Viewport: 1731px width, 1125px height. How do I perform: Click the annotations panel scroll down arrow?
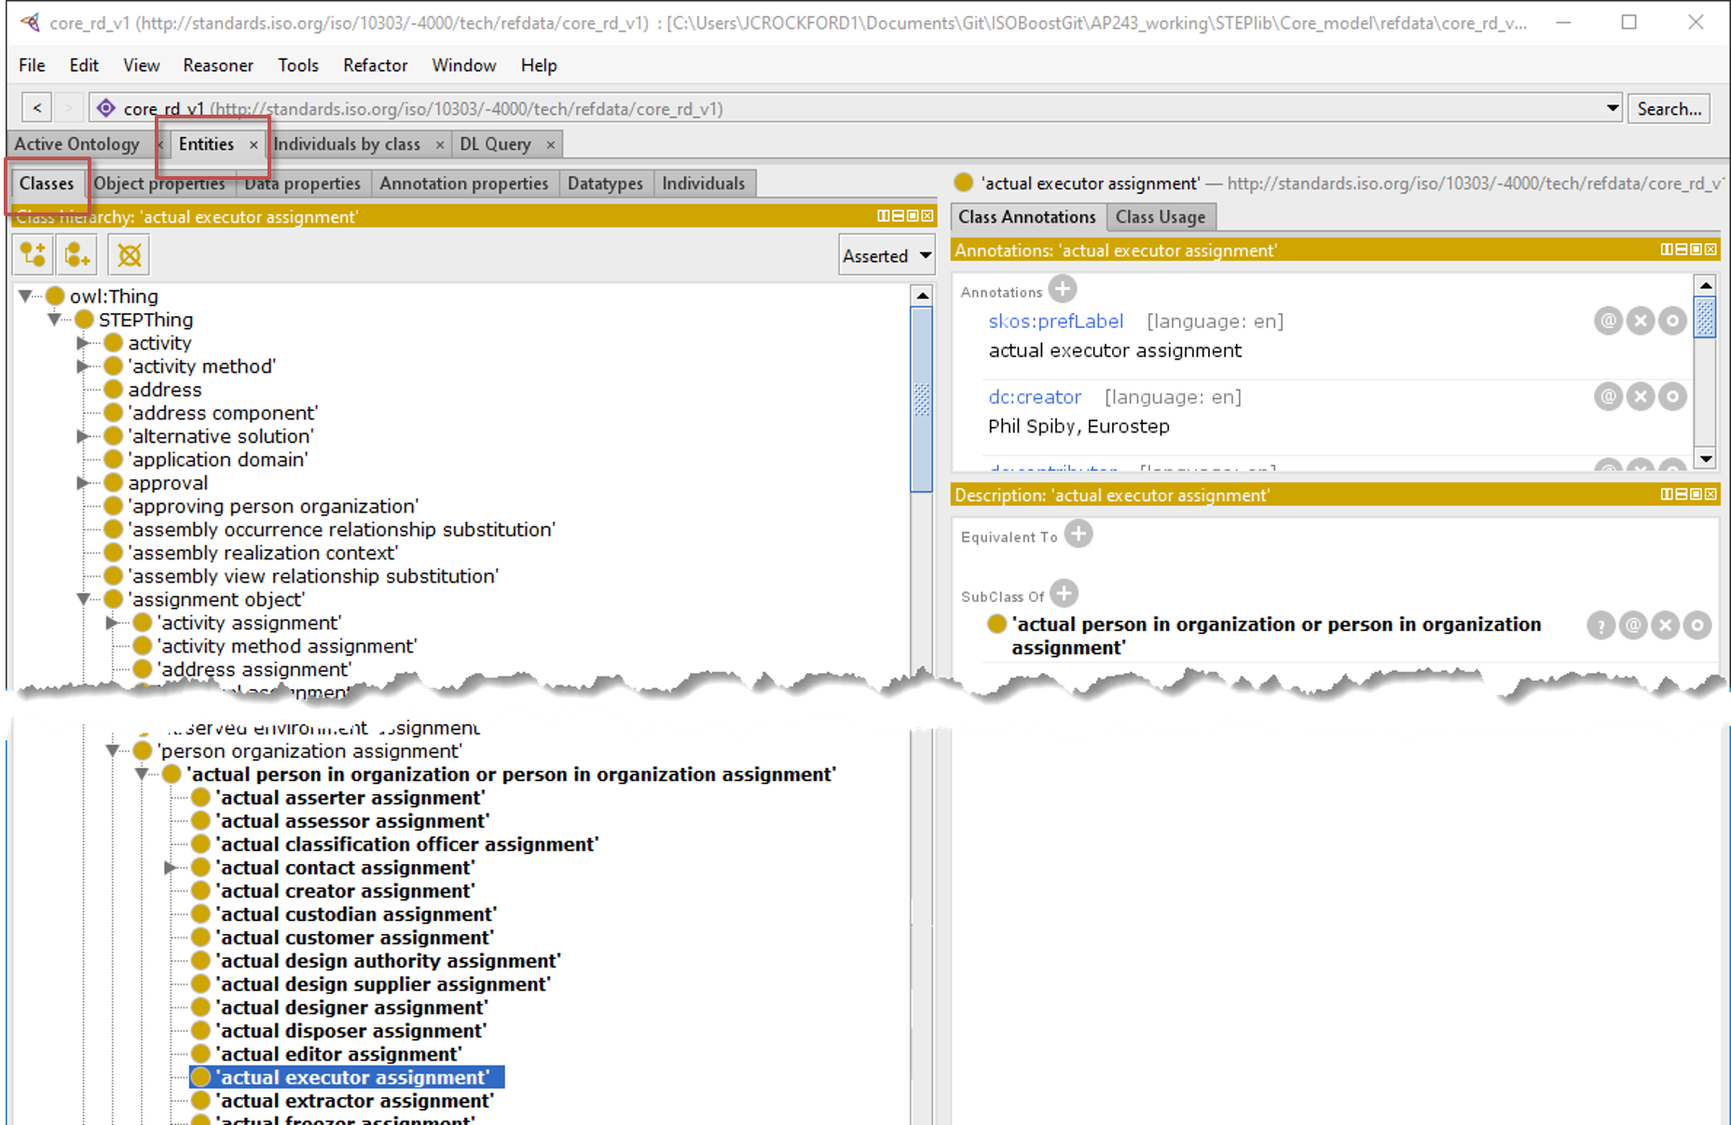tap(1705, 459)
